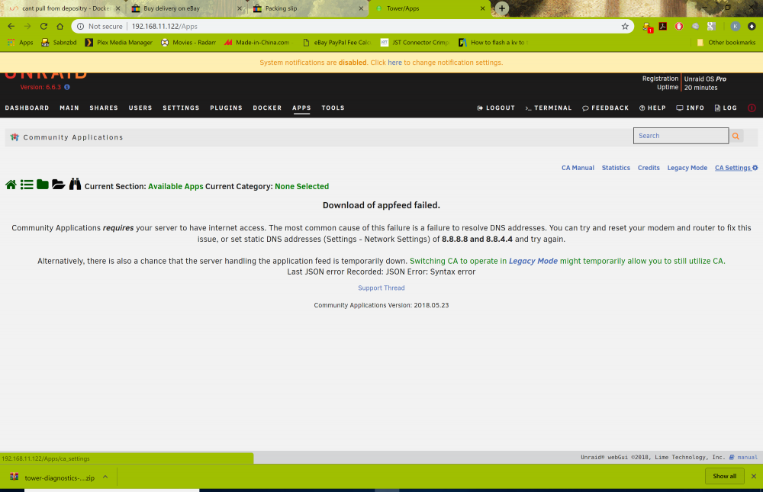763x492 pixels.
Task: Open the Made-in-China.com bookmark
Action: (257, 43)
